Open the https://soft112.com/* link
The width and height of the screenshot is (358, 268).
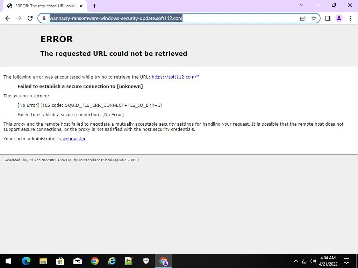coord(175,77)
